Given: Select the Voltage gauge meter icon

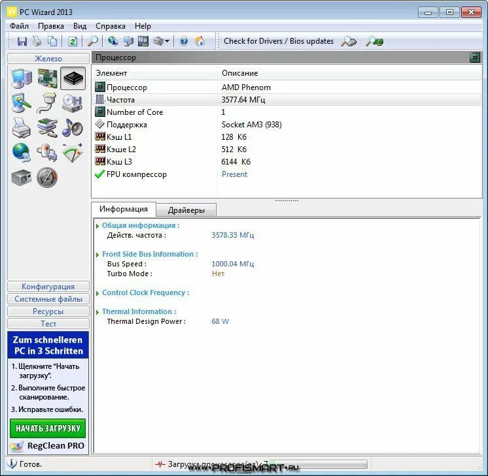Looking at the screenshot, I should (x=73, y=153).
